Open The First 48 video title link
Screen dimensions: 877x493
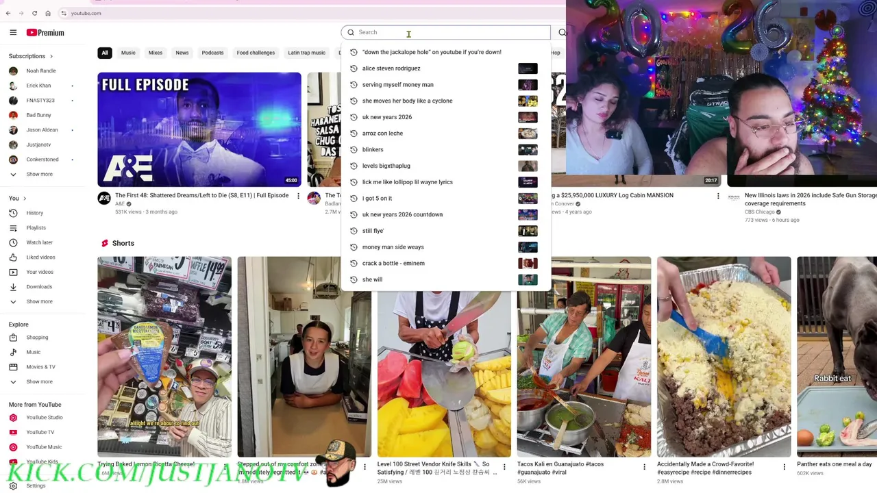[201, 195]
